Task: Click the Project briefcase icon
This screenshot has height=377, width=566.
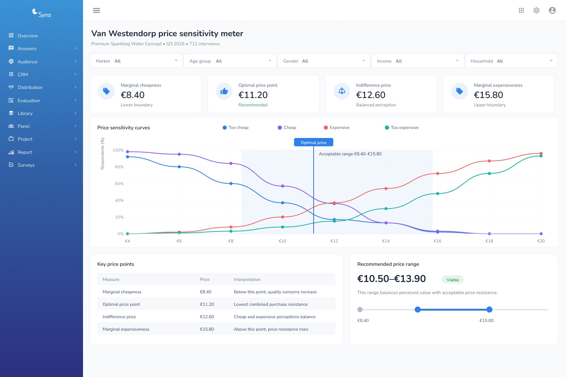Action: (x=11, y=139)
